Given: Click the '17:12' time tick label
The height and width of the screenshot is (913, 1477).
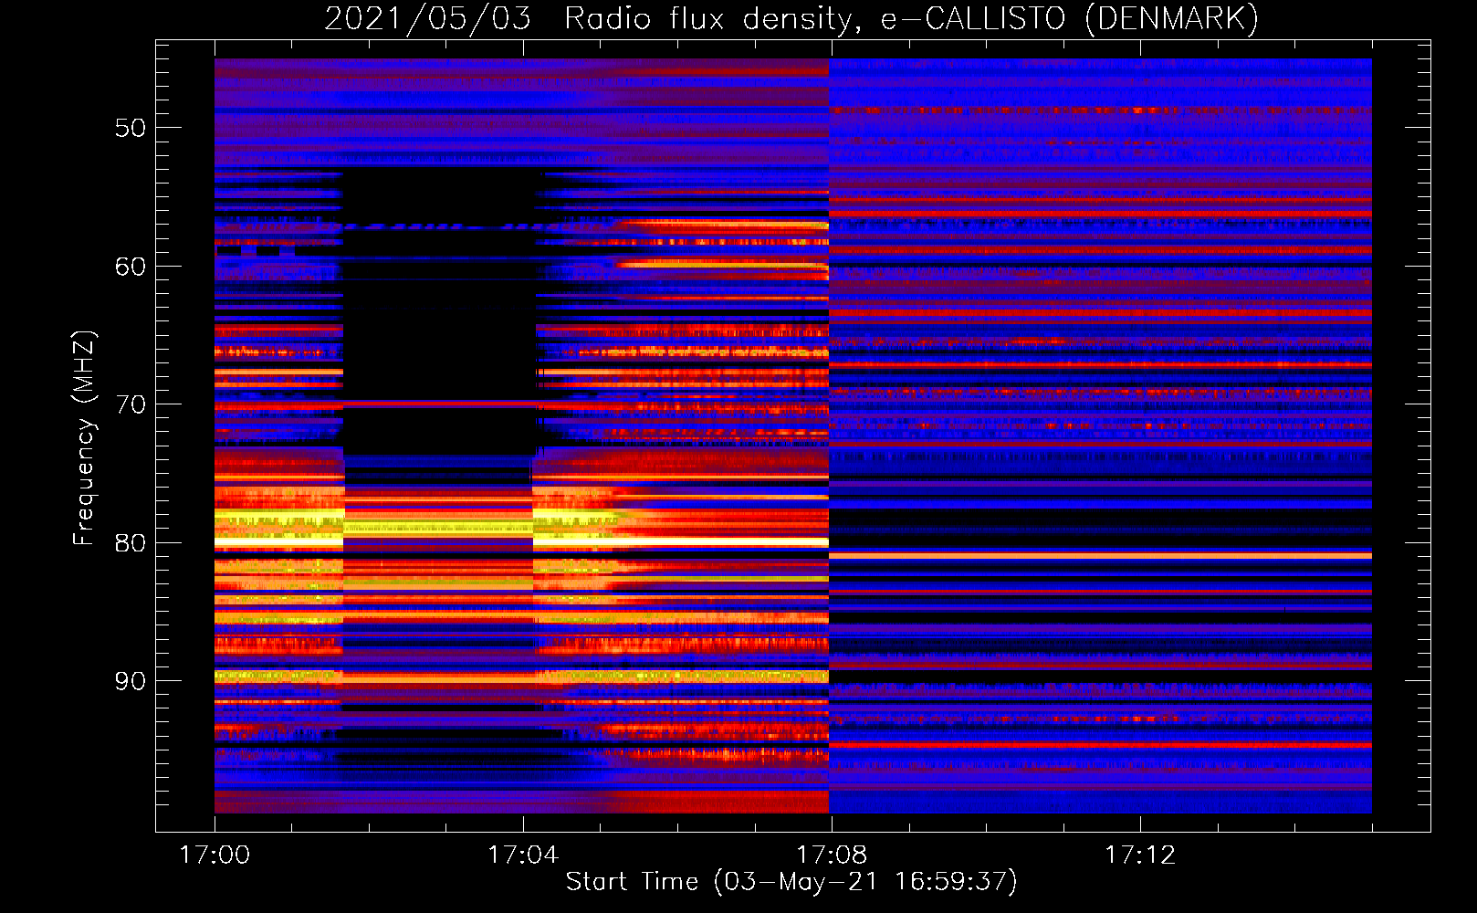Looking at the screenshot, I should pyautogui.click(x=1140, y=855).
